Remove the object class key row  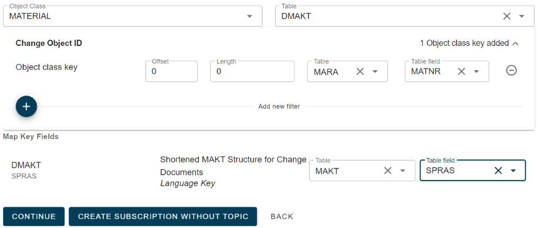511,71
